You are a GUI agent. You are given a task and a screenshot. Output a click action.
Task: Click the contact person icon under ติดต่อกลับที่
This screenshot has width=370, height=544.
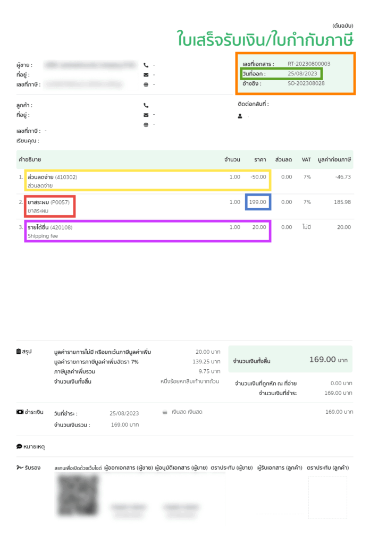(240, 115)
